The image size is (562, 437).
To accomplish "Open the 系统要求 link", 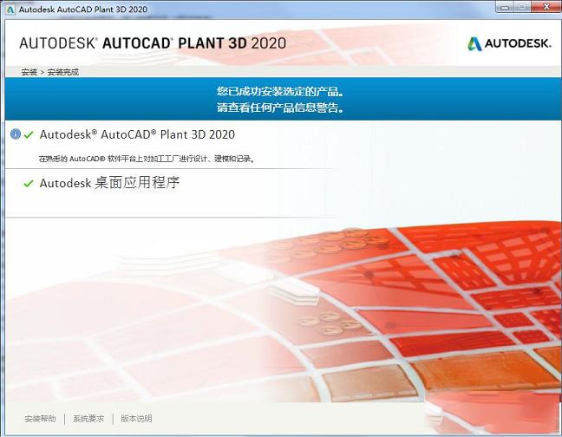I will (88, 419).
